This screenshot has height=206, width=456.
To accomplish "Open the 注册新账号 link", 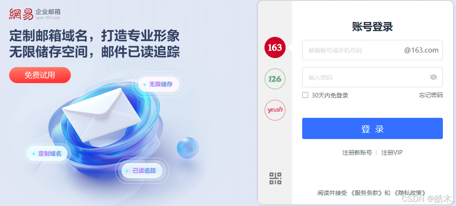I will pos(357,153).
